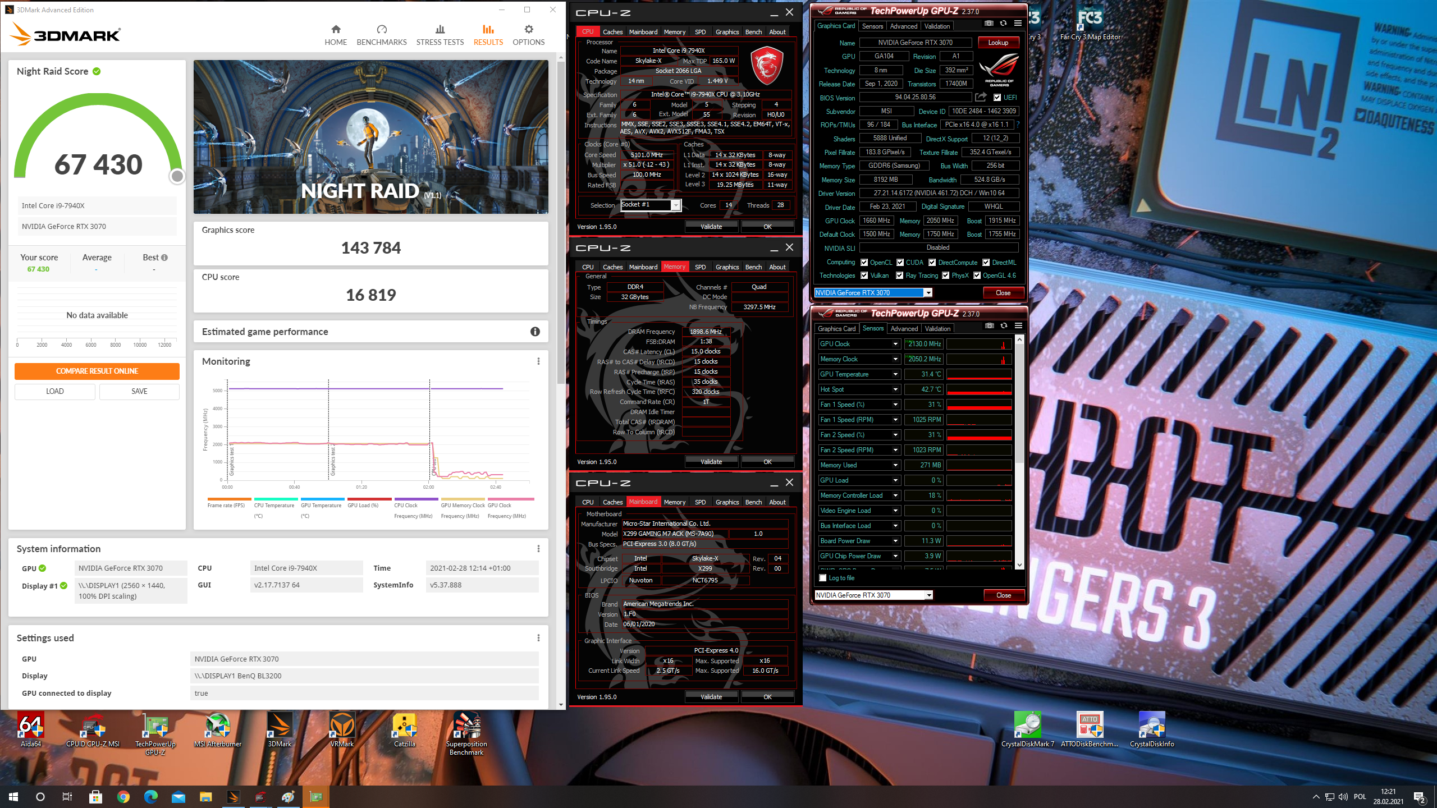This screenshot has height=808, width=1437.
Task: Open File Explorer from taskbar
Action: coord(205,797)
